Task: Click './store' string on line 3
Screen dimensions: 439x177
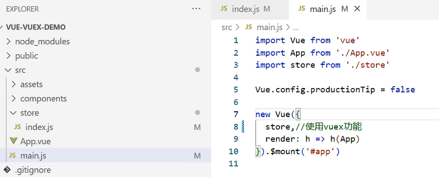Action: (x=368, y=65)
